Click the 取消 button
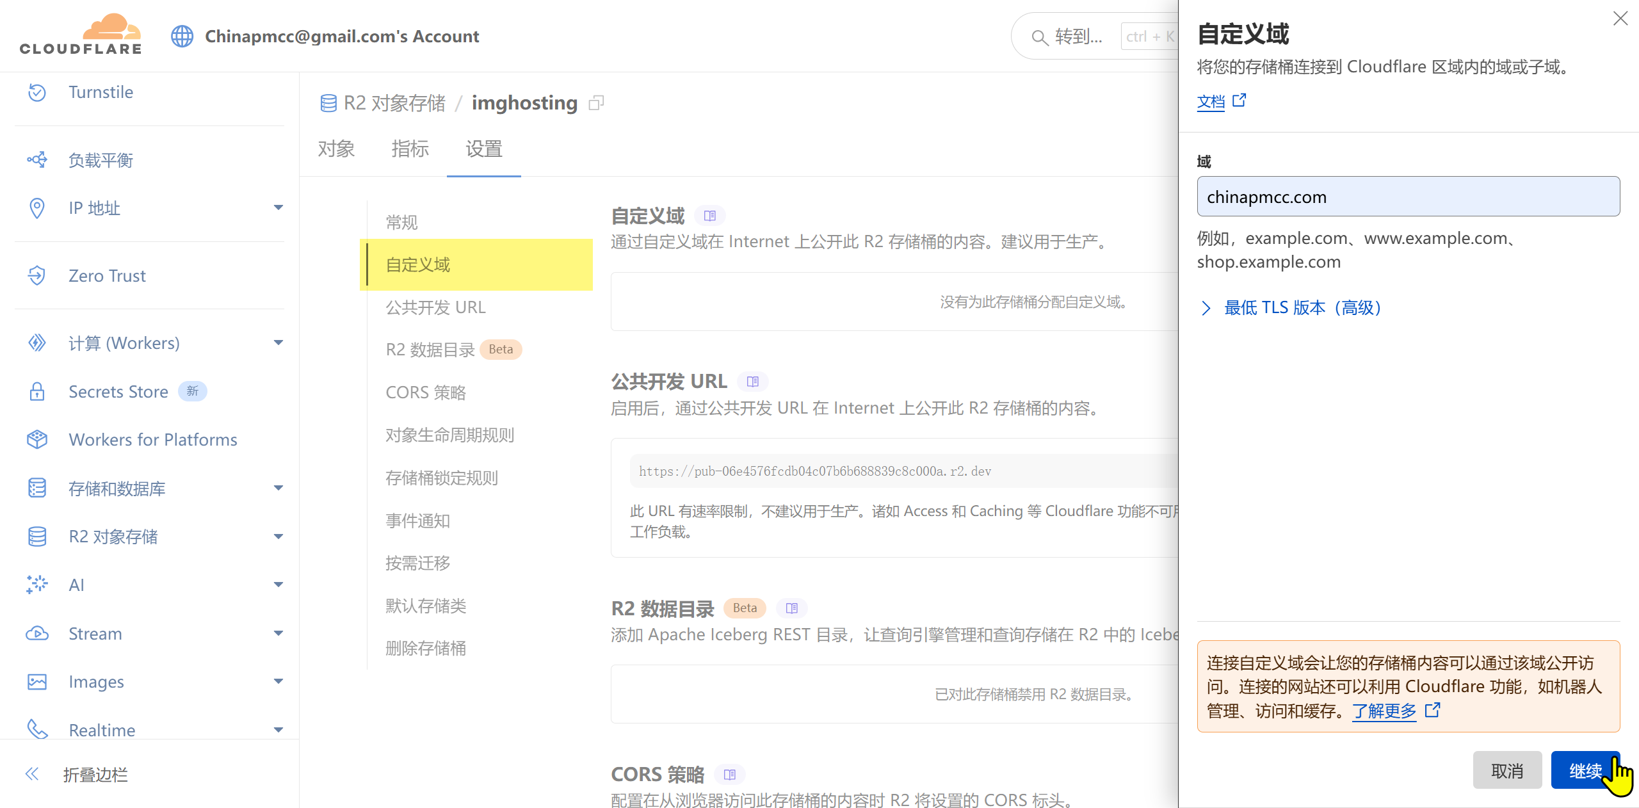 (x=1507, y=770)
